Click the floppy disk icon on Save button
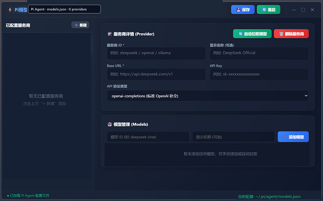Viewport: 323px width, 201px height. point(238,10)
